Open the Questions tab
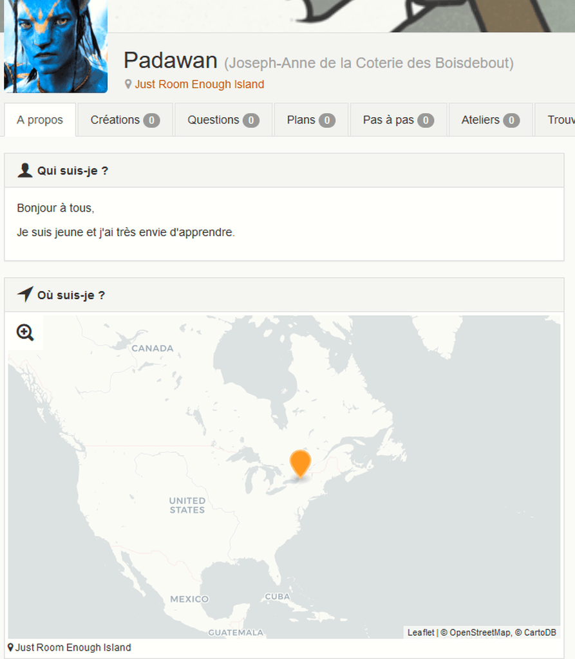 223,120
